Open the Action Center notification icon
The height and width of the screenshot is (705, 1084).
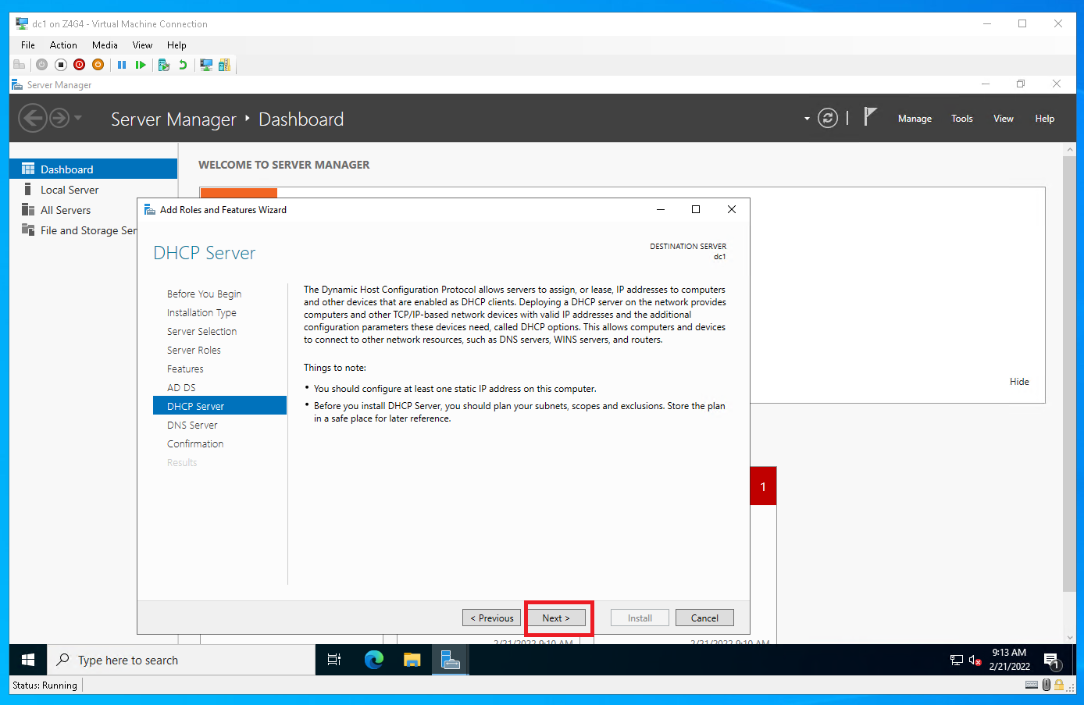(1051, 660)
